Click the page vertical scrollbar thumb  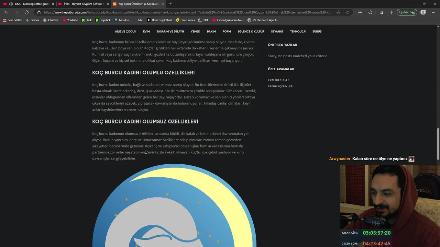coord(438,144)
